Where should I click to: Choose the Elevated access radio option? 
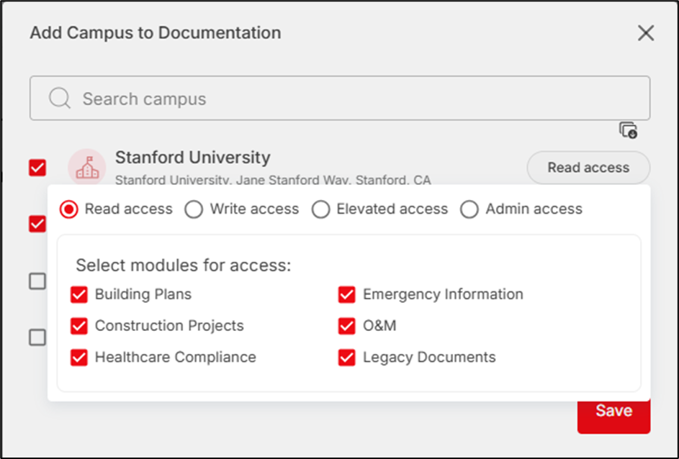[320, 209]
